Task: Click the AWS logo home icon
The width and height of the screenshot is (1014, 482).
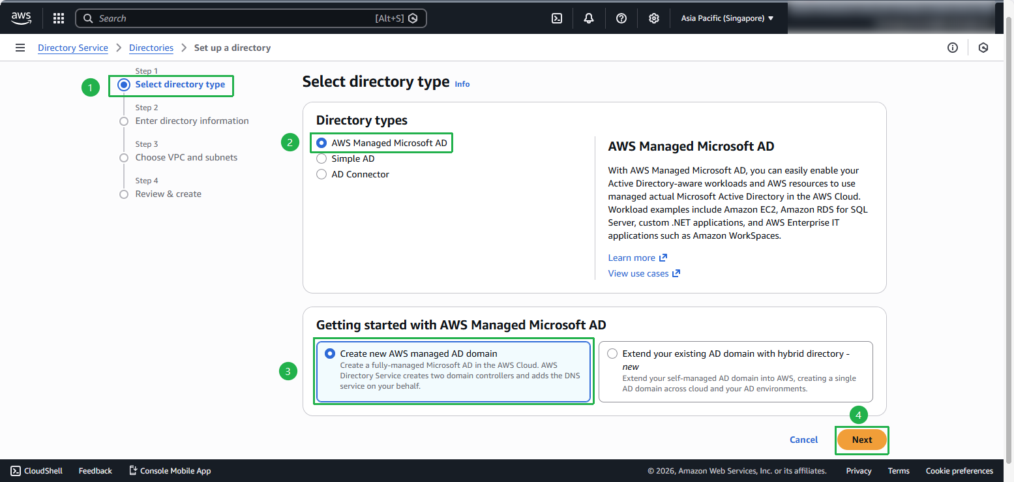Action: (21, 18)
